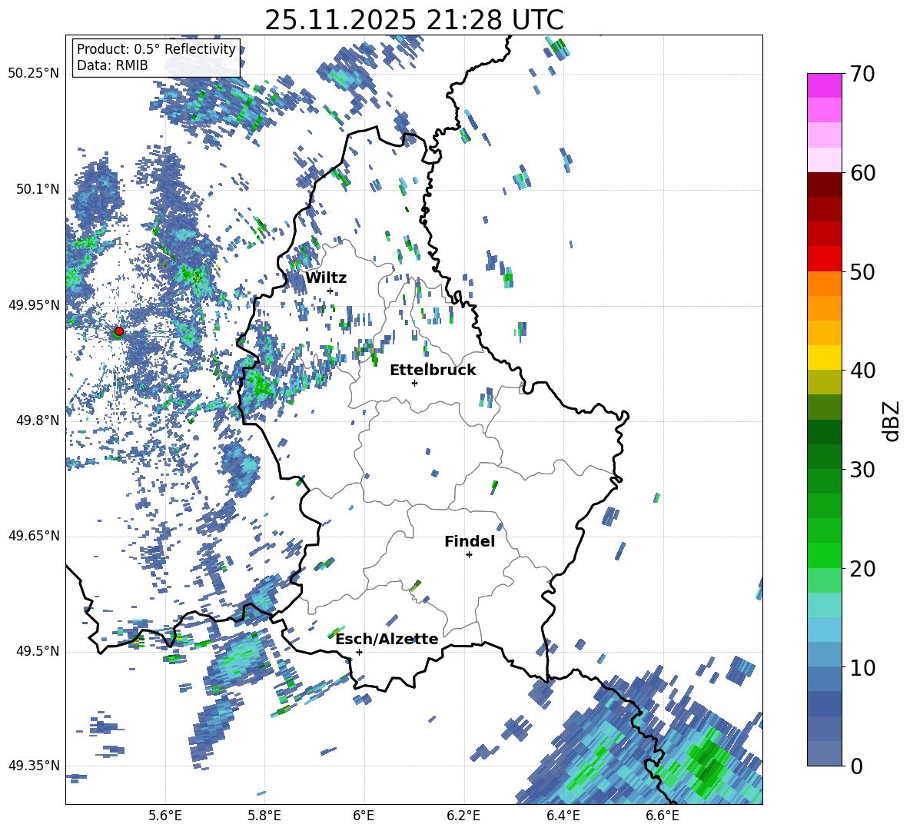Click the Esch/Alzette station cross marker
This screenshot has height=831, width=910.
tap(359, 652)
